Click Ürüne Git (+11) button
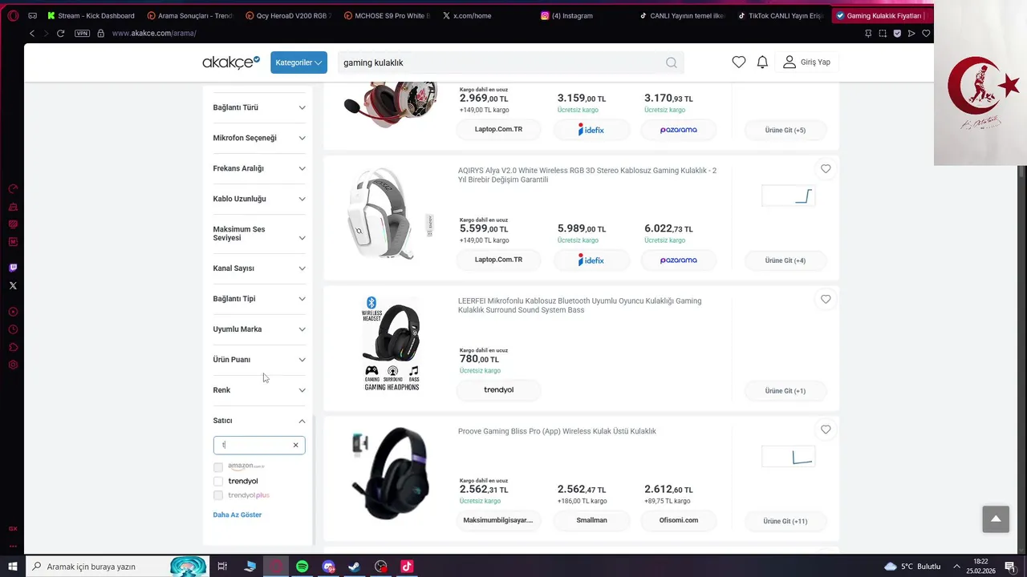The image size is (1027, 577). point(785,521)
